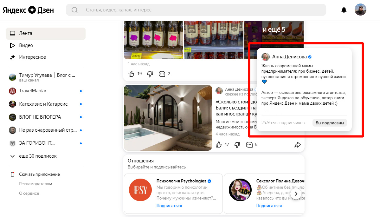Click the '4 часа назад' timestamp
Image resolution: width=380 pixels, height=217 pixels.
pyautogui.click(x=228, y=134)
